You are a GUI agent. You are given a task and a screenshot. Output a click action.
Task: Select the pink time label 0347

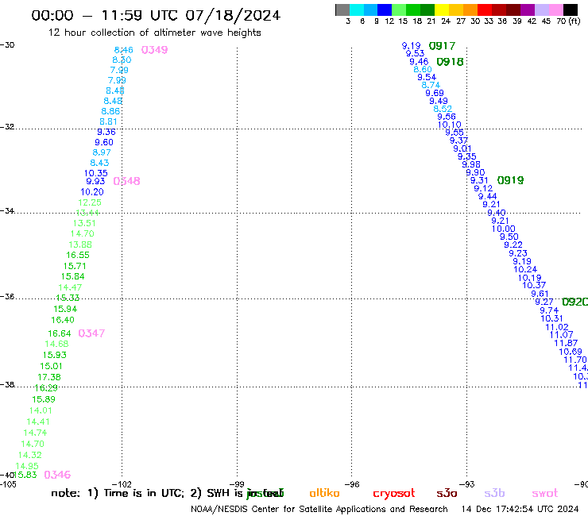[91, 333]
